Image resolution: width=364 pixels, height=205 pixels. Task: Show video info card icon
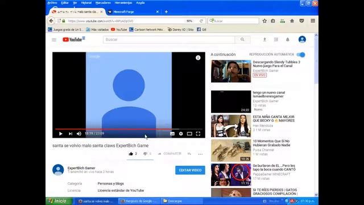point(198,58)
